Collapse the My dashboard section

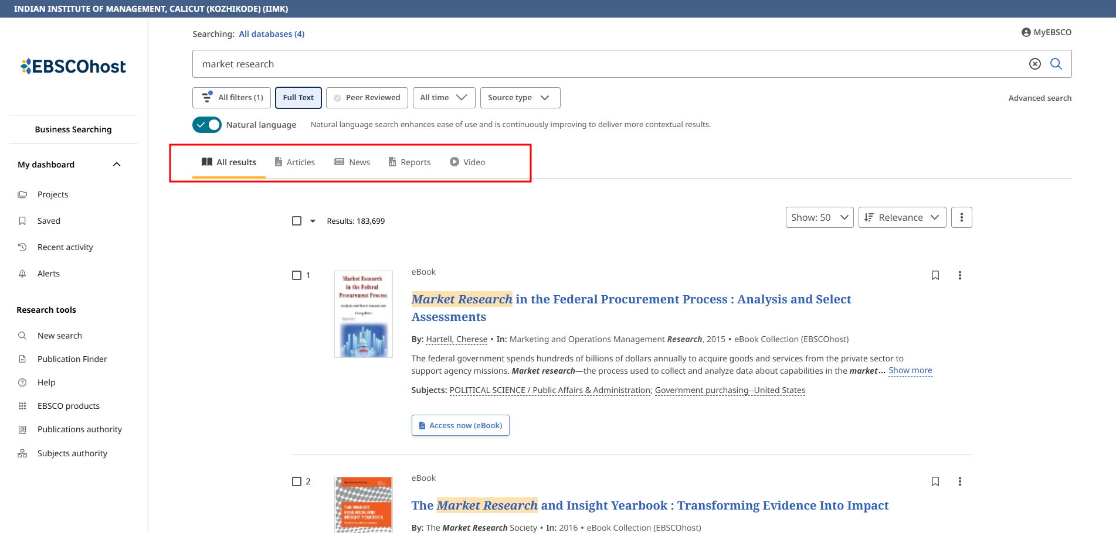(x=117, y=165)
